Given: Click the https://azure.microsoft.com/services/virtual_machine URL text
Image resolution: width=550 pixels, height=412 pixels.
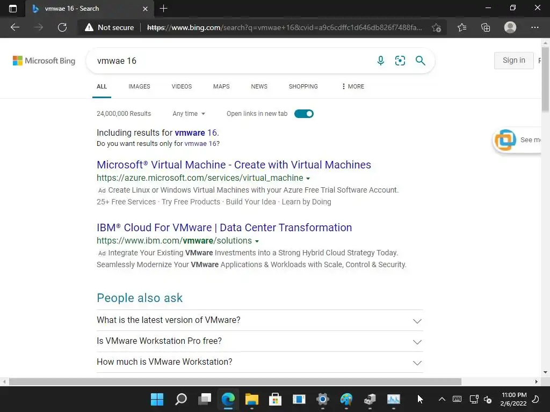Looking at the screenshot, I should 200,178.
